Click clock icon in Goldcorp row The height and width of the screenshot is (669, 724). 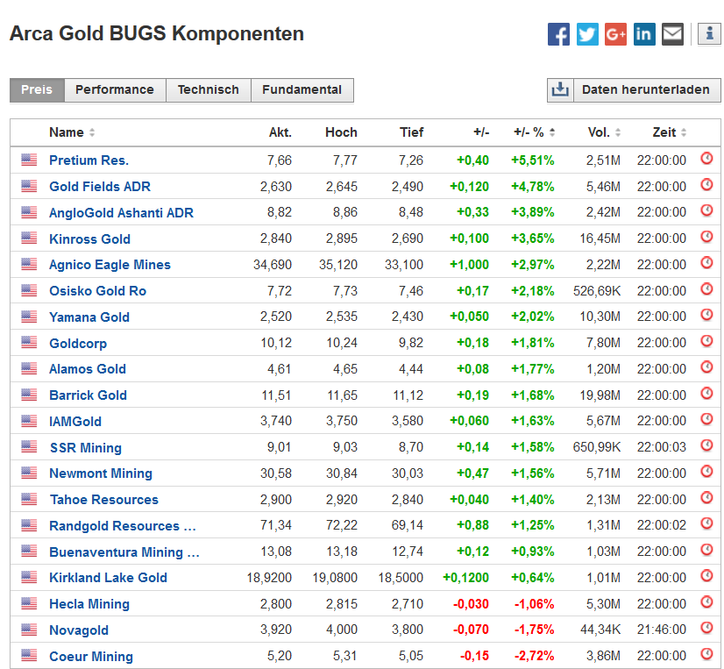(x=707, y=341)
